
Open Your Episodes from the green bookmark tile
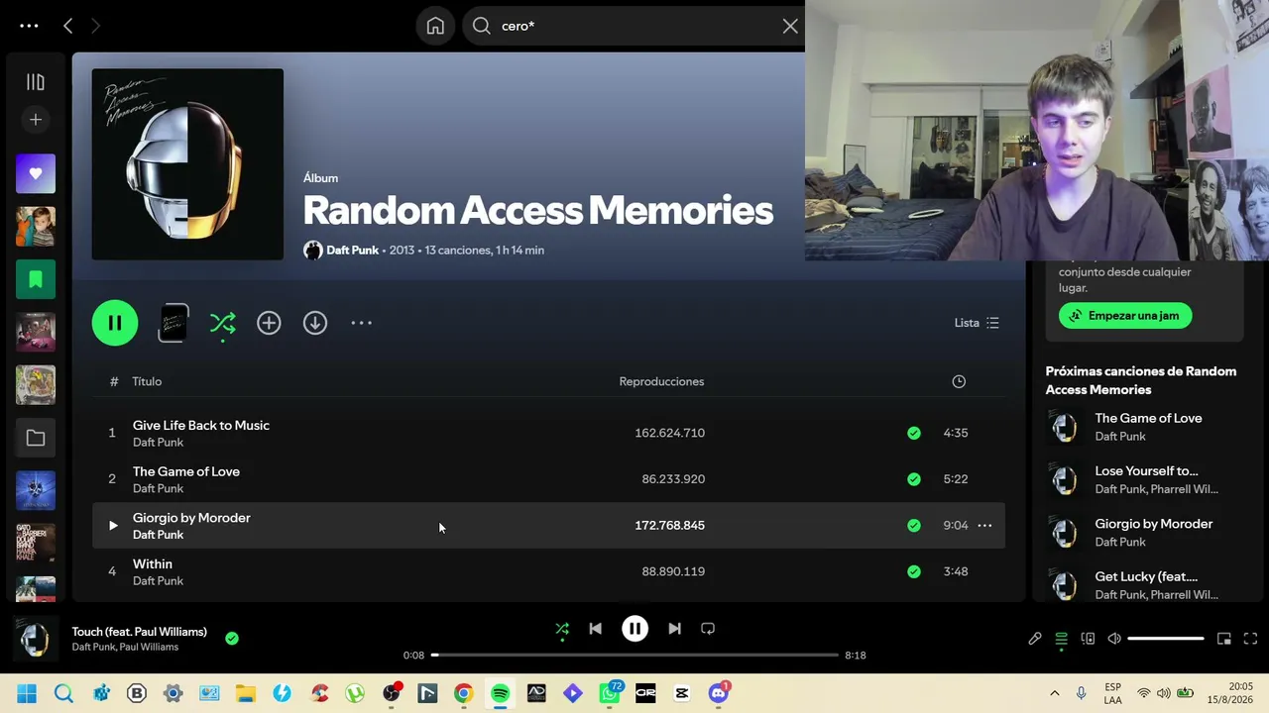36,279
